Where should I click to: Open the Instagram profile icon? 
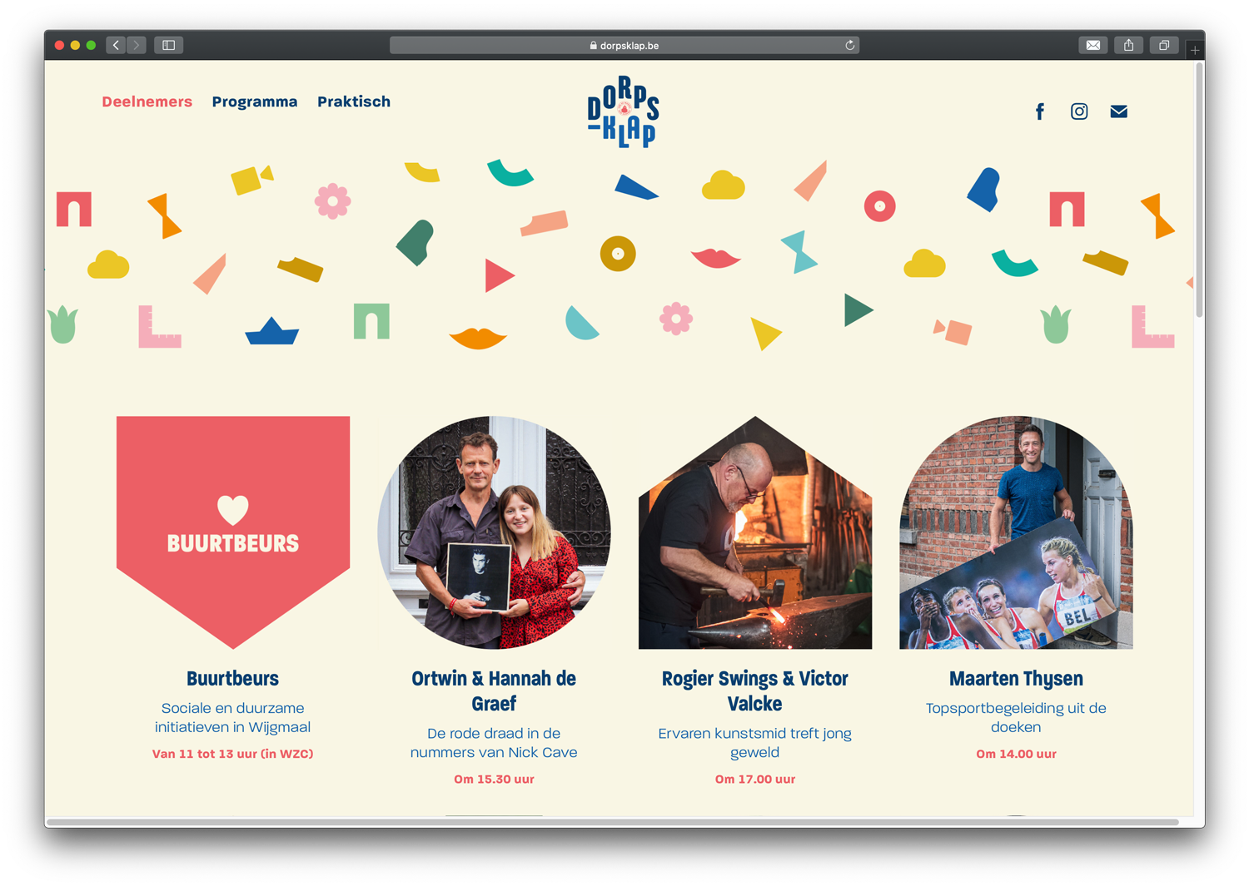[x=1079, y=111]
